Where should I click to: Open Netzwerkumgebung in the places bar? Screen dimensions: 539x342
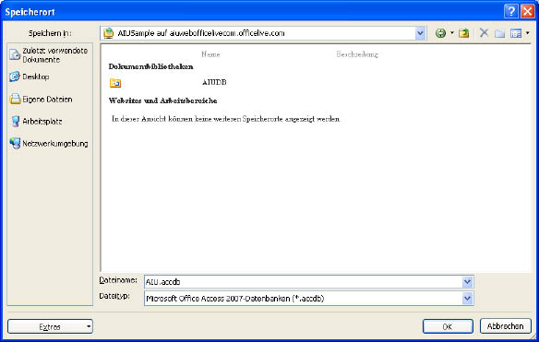pyautogui.click(x=49, y=144)
